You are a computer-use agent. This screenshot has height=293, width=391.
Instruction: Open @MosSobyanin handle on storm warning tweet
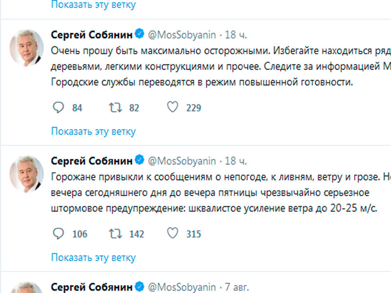click(x=181, y=161)
